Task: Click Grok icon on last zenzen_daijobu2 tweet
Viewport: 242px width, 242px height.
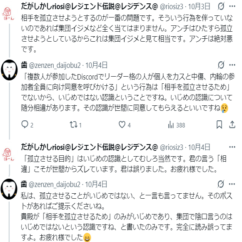Action: point(221,184)
